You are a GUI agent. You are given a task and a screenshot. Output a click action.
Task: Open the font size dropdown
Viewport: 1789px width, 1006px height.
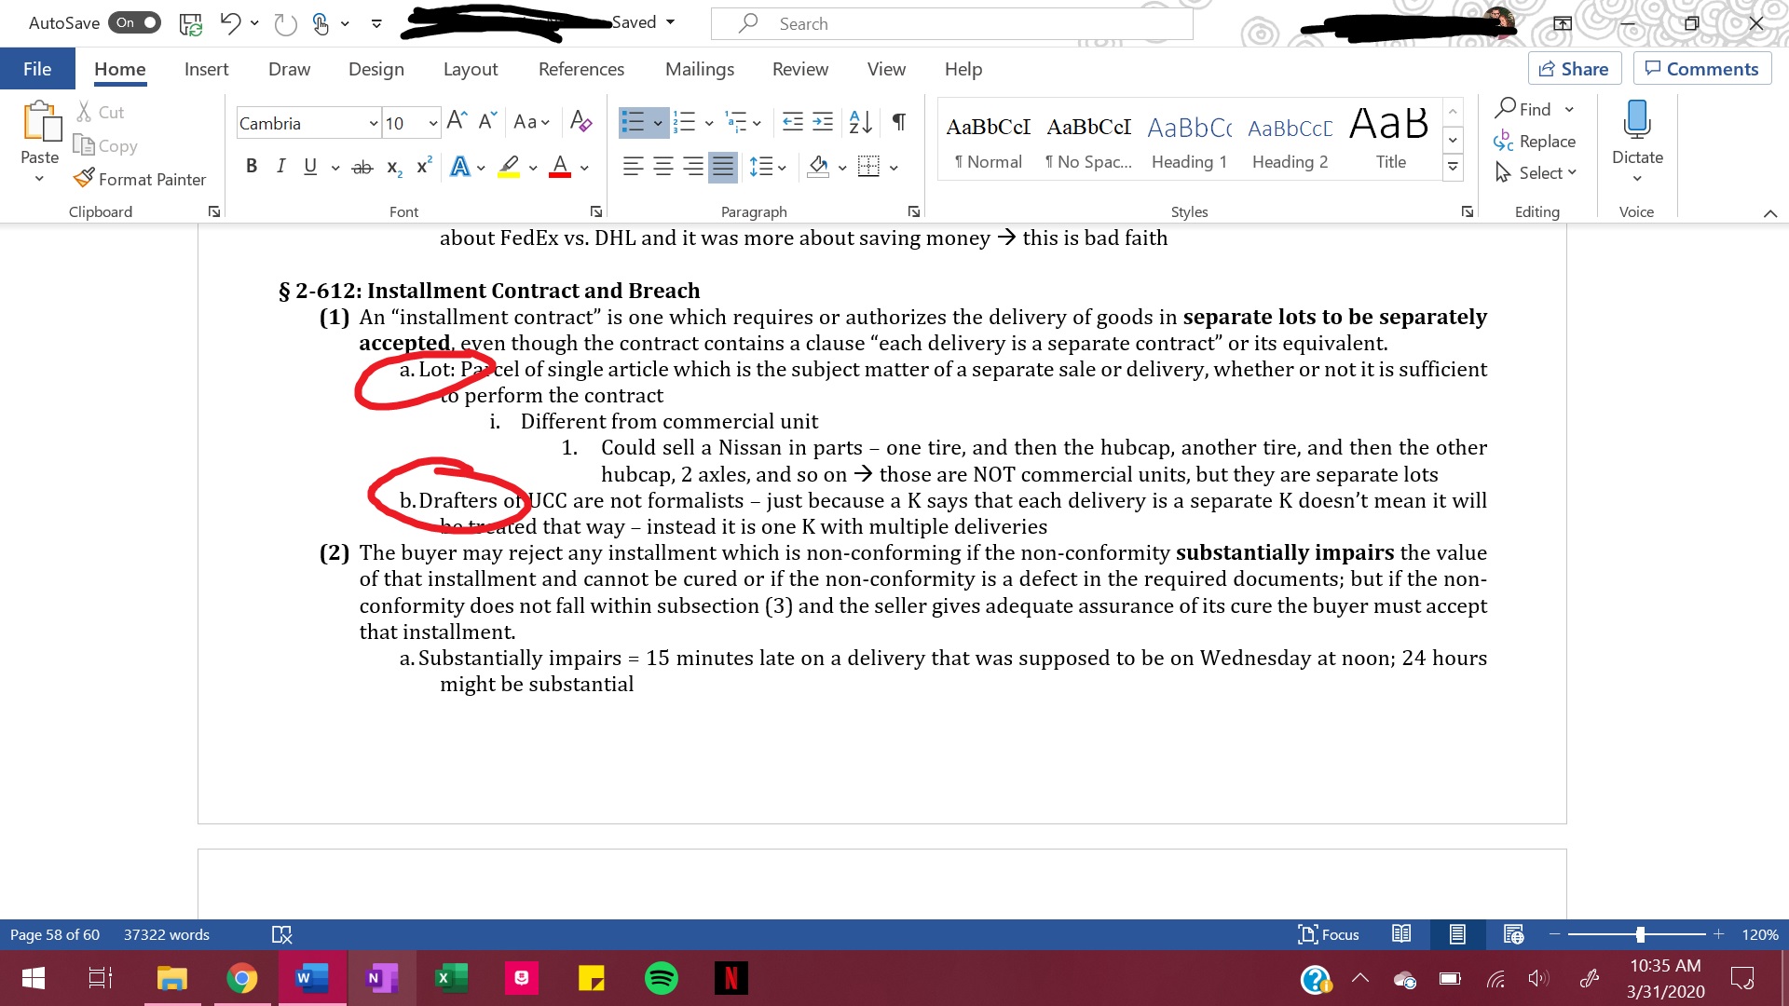point(433,123)
